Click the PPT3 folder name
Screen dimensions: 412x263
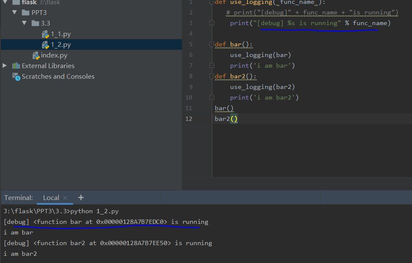pyautogui.click(x=39, y=13)
